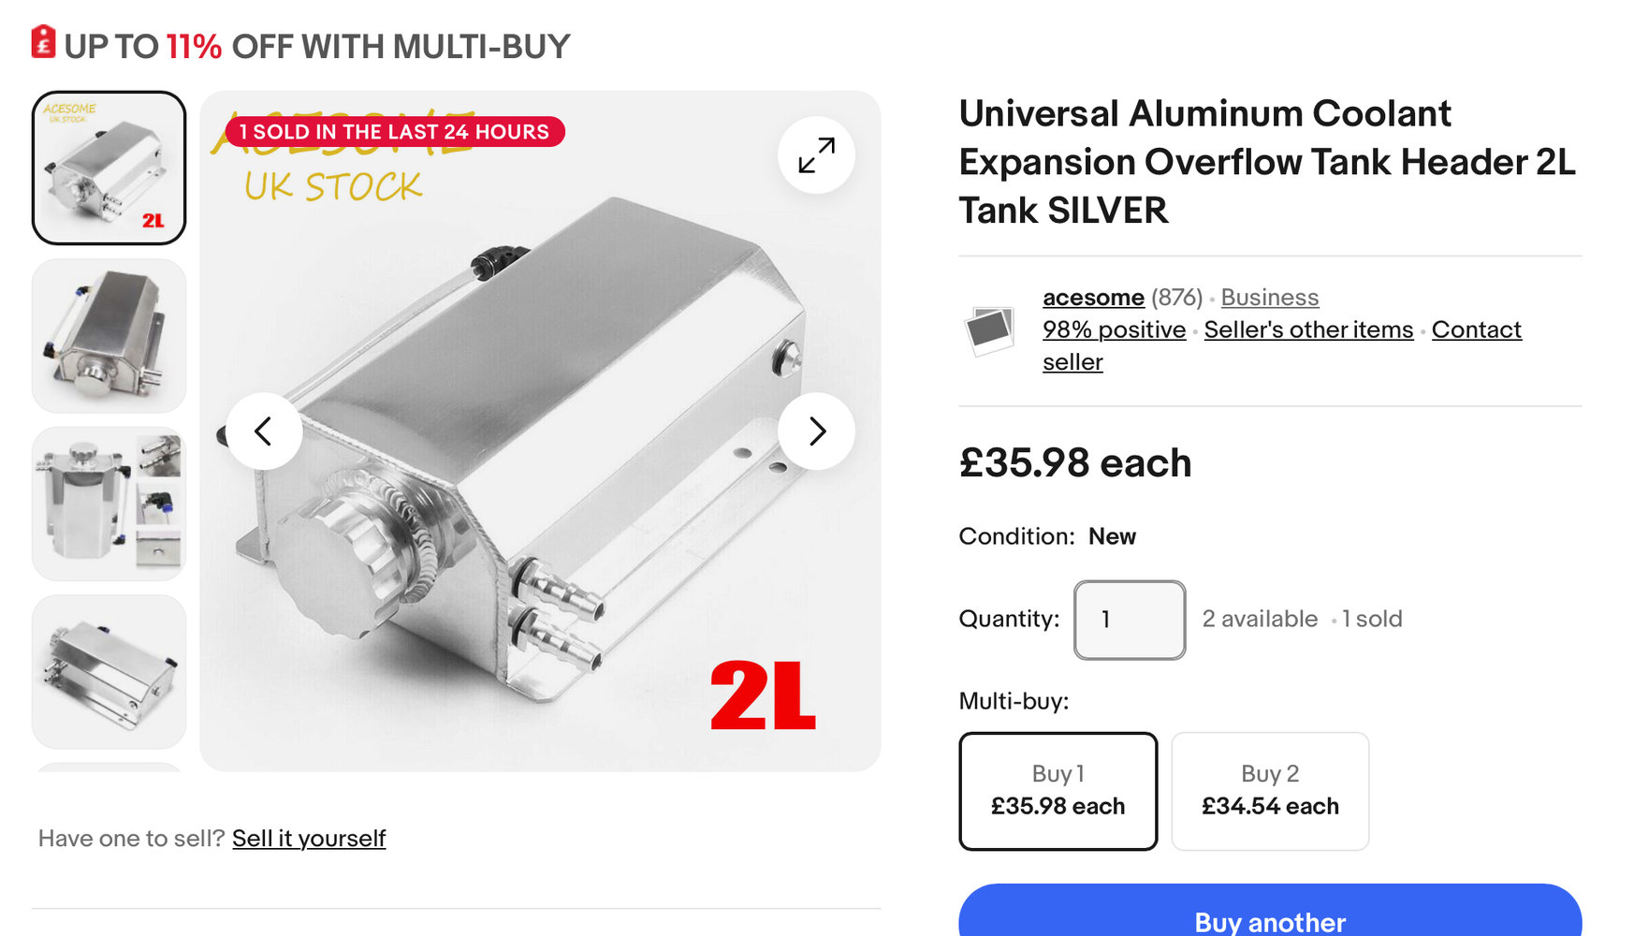Show the next product image

[816, 431]
